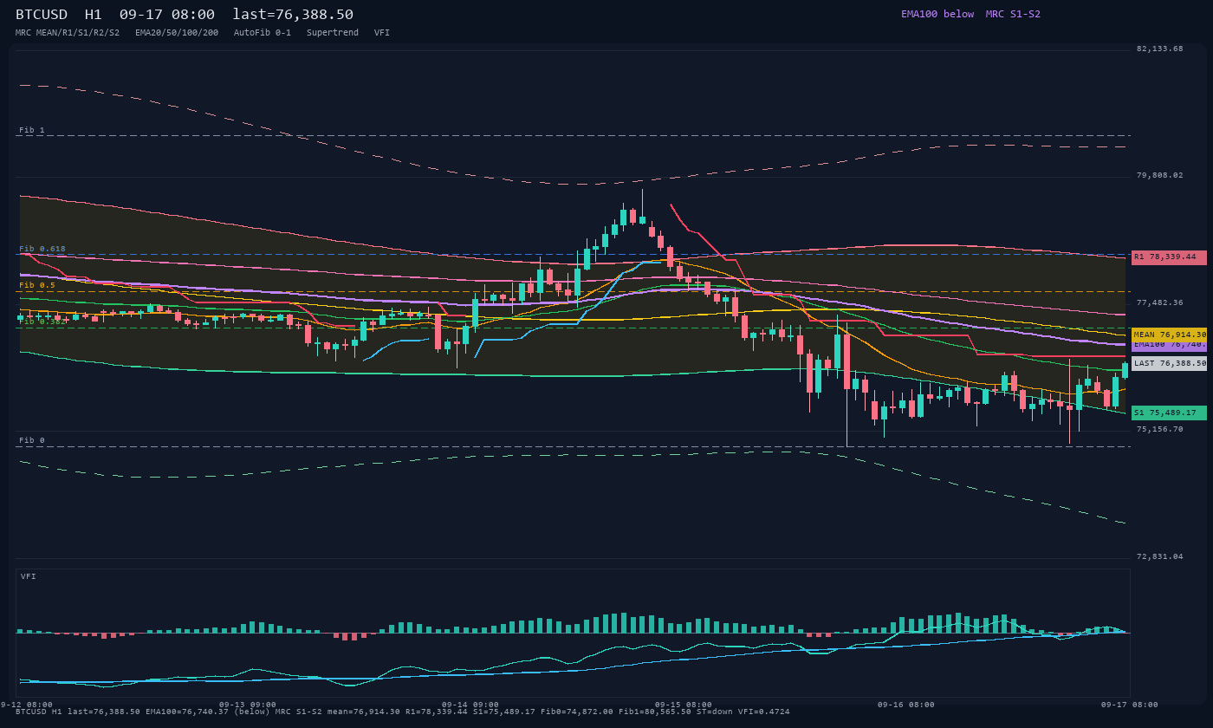Select the 'Supertrend' indicator label

pos(333,32)
